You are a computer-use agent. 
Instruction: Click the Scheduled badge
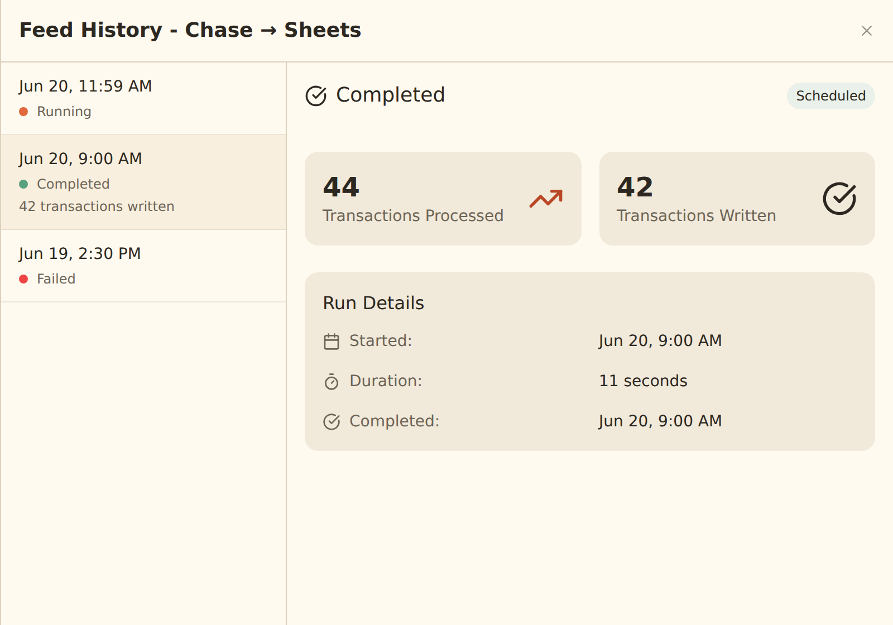pos(830,96)
